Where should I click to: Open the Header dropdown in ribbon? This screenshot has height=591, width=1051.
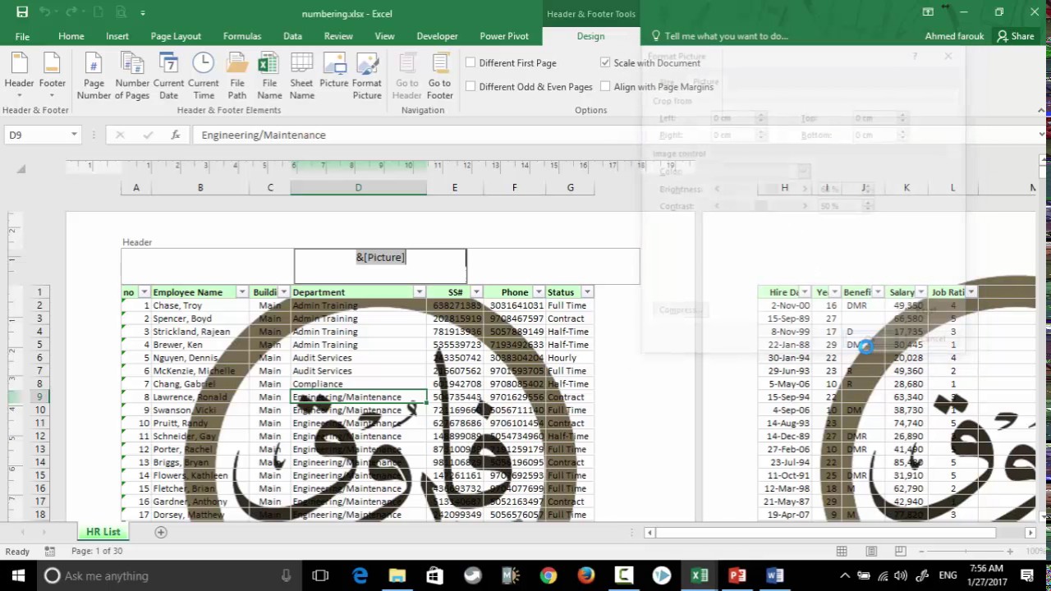[x=19, y=76]
